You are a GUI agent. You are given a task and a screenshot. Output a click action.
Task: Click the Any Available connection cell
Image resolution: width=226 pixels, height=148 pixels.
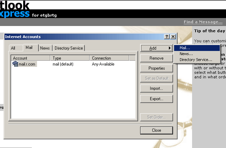point(103,64)
